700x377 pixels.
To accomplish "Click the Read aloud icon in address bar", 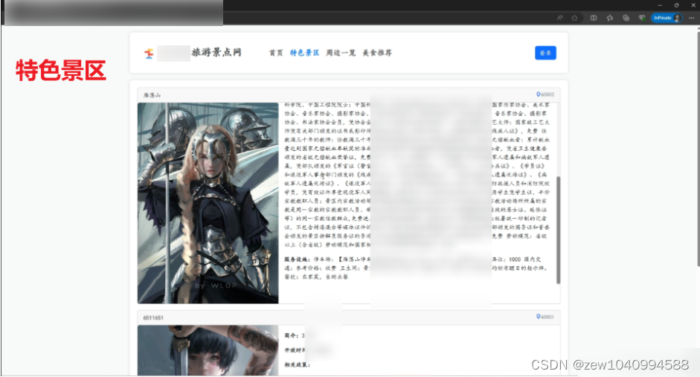I will [x=560, y=18].
